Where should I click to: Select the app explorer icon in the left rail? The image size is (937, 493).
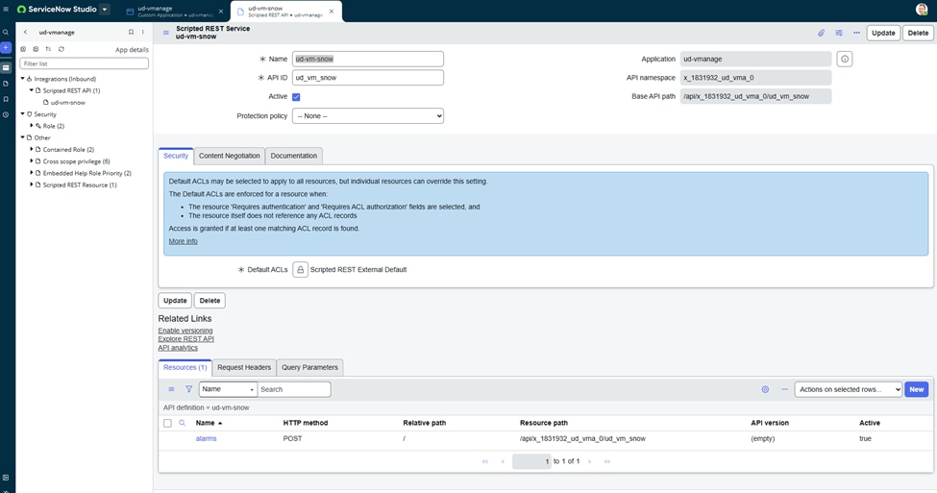(6, 68)
